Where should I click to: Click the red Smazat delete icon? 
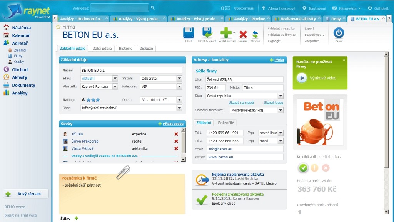243,34
